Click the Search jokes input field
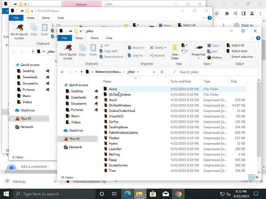The image size is (266, 199). click(214, 72)
